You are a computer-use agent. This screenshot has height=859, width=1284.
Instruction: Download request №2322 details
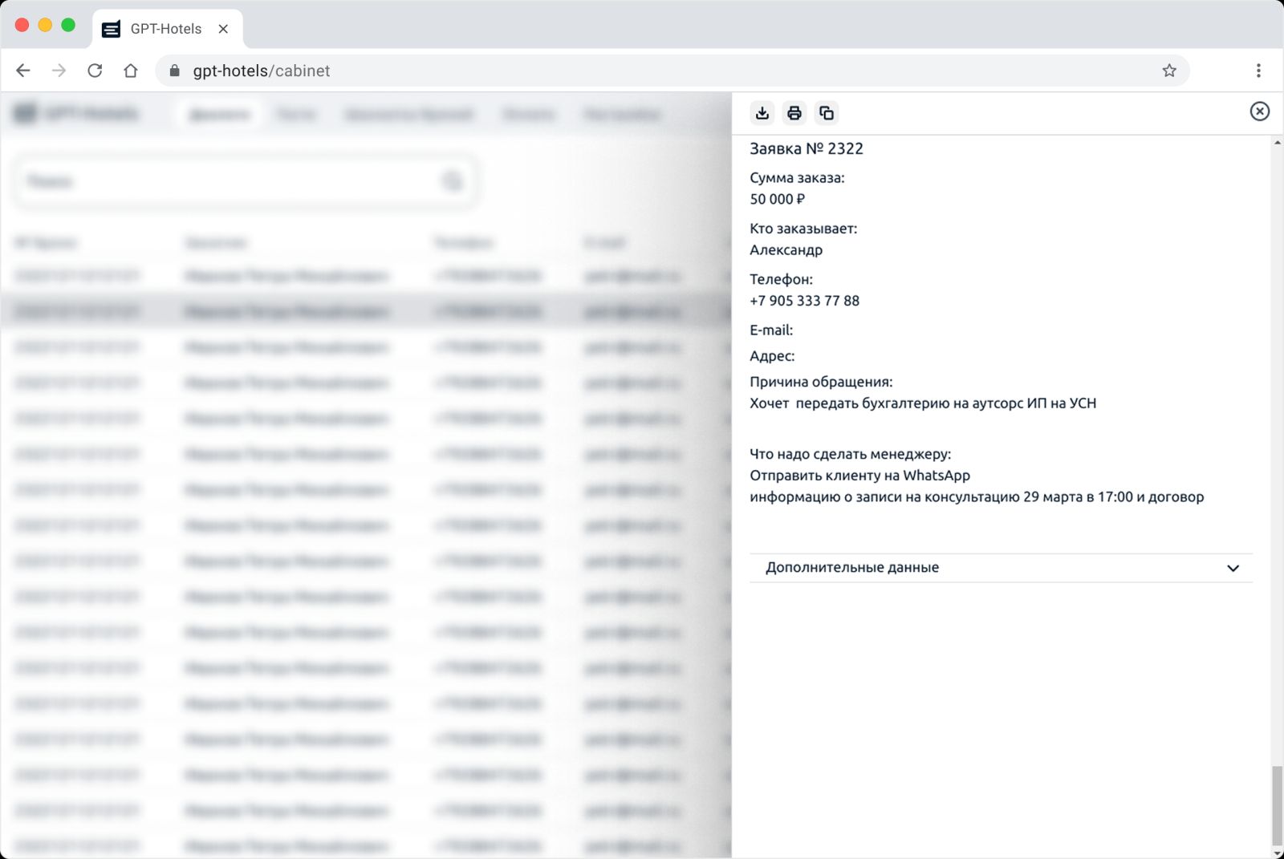[x=762, y=113]
